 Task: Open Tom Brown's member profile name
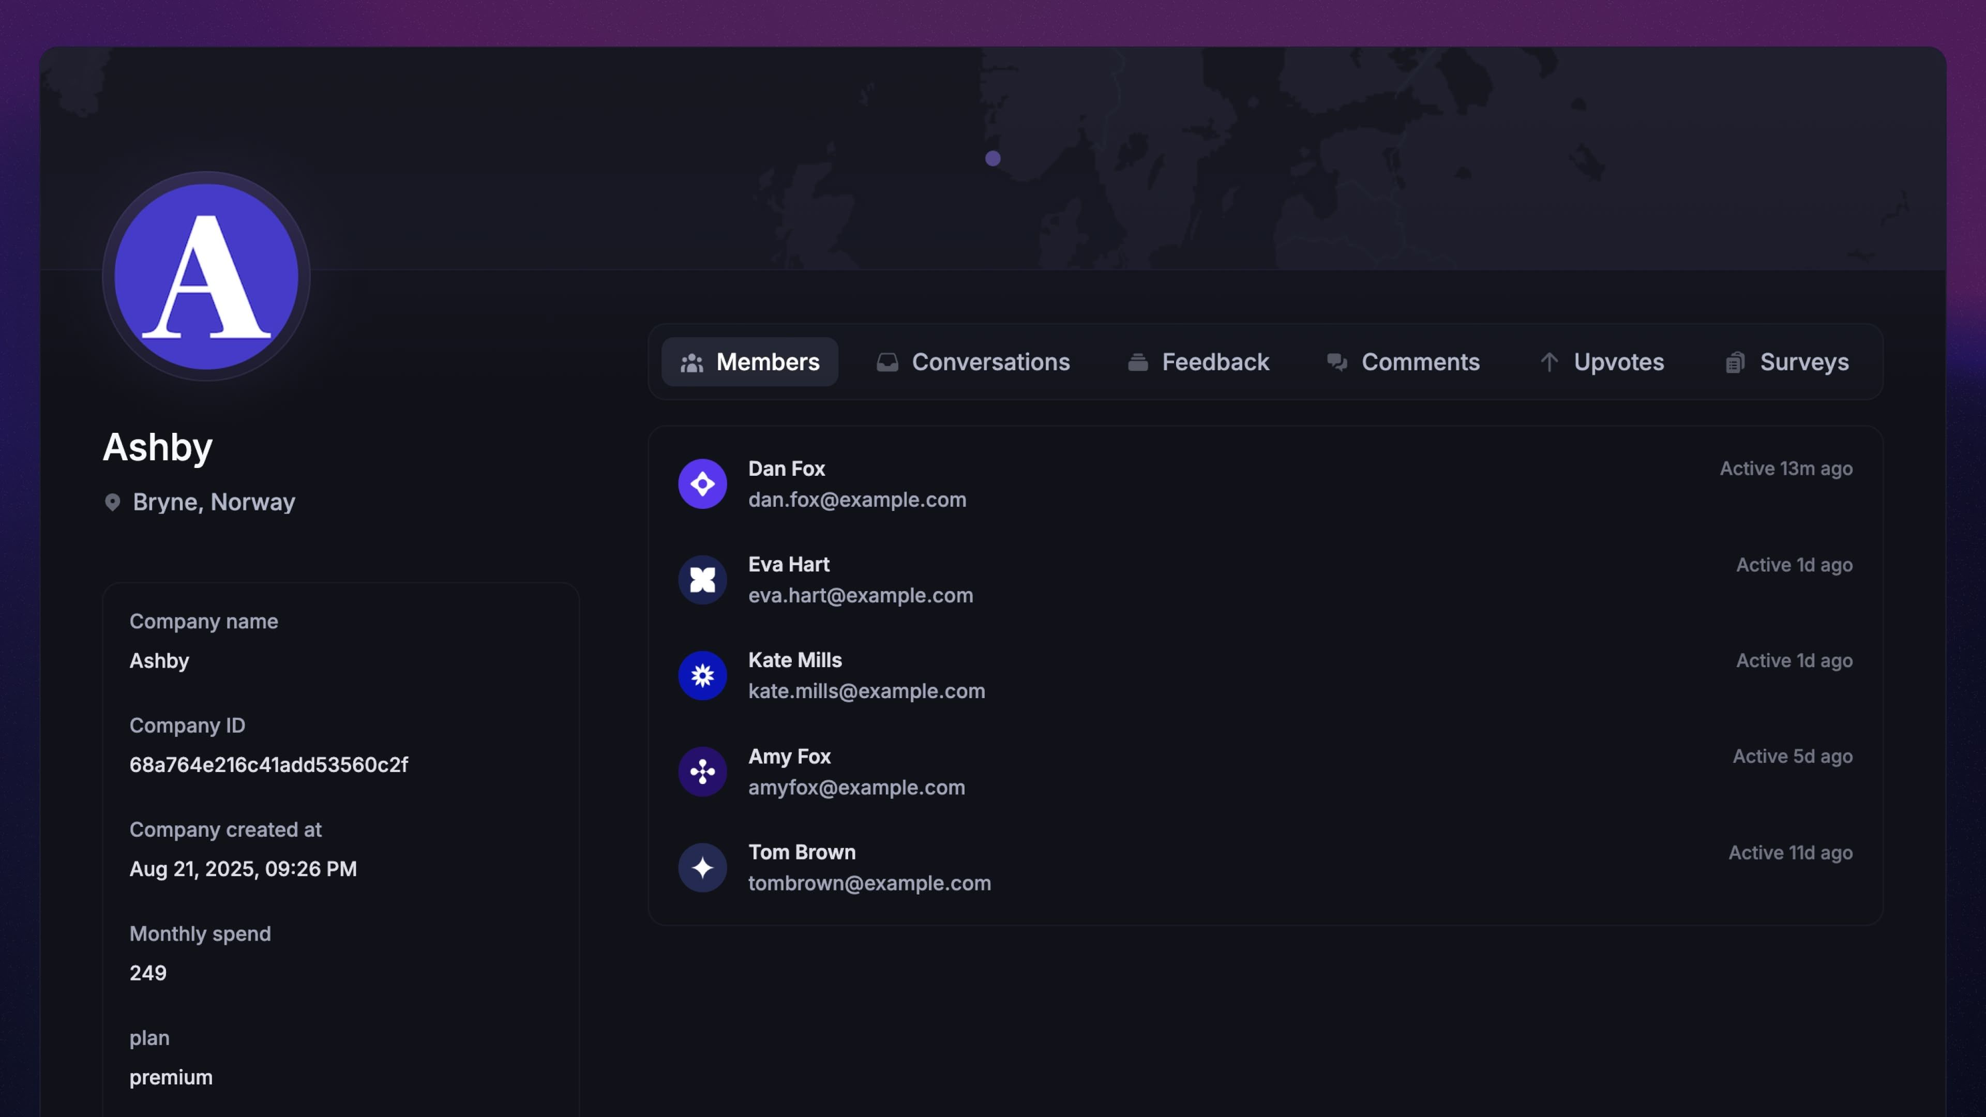[802, 852]
